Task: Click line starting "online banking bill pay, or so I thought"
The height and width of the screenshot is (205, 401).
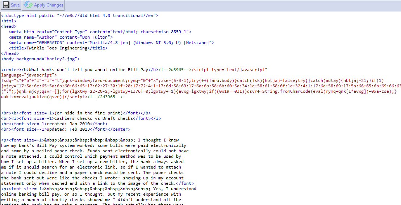Action: (91, 194)
